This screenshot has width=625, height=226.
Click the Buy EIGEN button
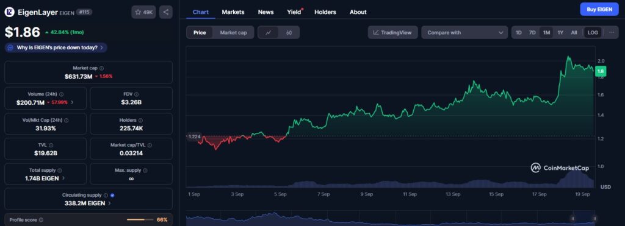[599, 9]
